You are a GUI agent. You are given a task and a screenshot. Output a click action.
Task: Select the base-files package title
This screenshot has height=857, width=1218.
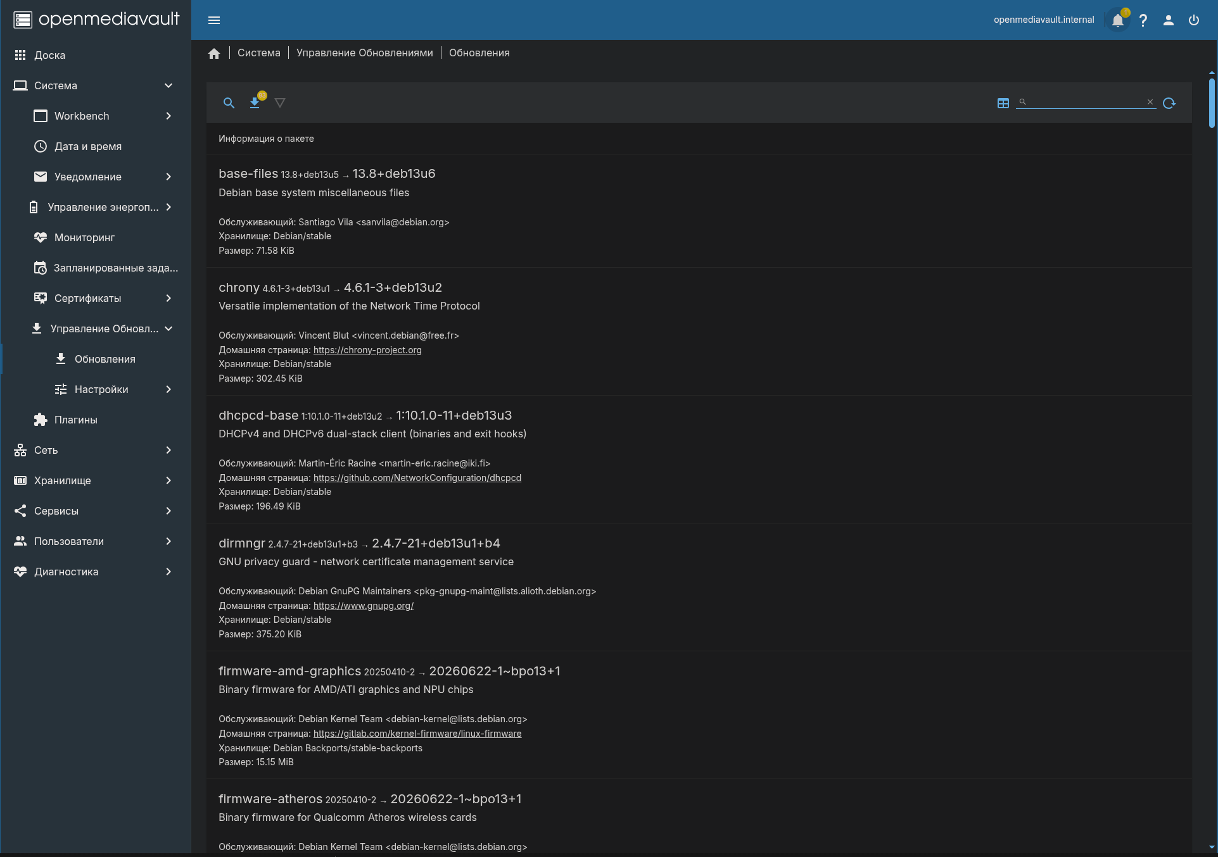(x=248, y=173)
